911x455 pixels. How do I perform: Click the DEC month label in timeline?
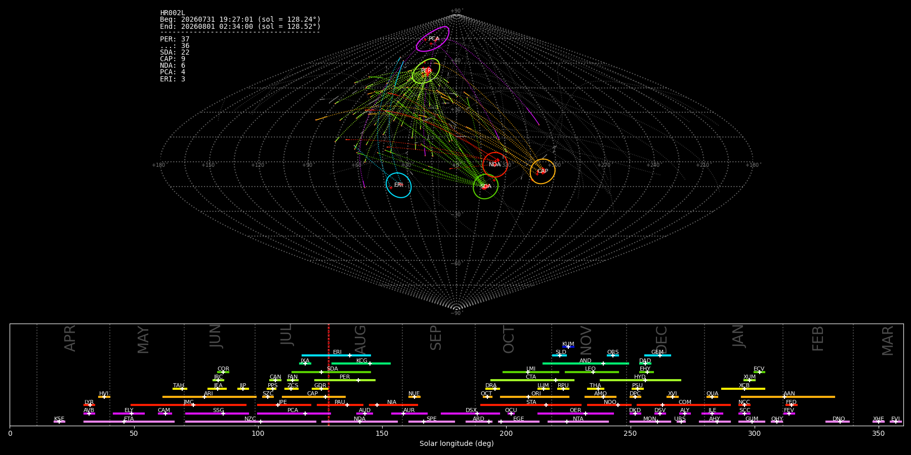[x=661, y=339]
